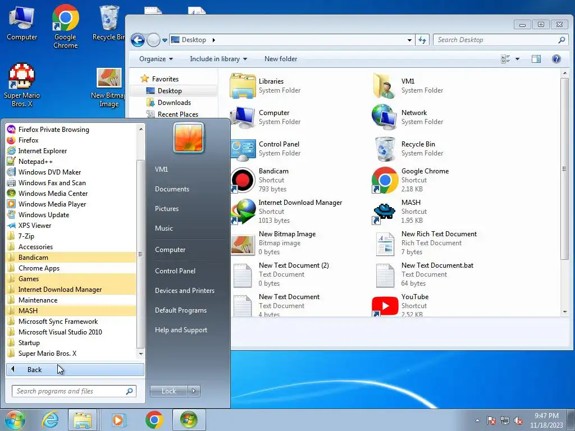Open Chrome from the taskbar
The width and height of the screenshot is (575, 431).
[x=154, y=420]
